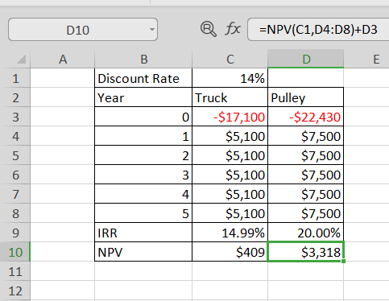Select row 9 header

tap(15, 233)
